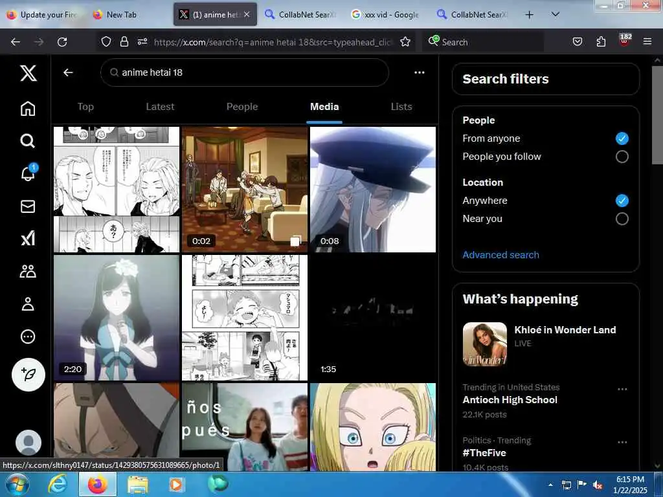Switch to Media results tab
Image resolution: width=663 pixels, height=497 pixels.
click(x=324, y=107)
